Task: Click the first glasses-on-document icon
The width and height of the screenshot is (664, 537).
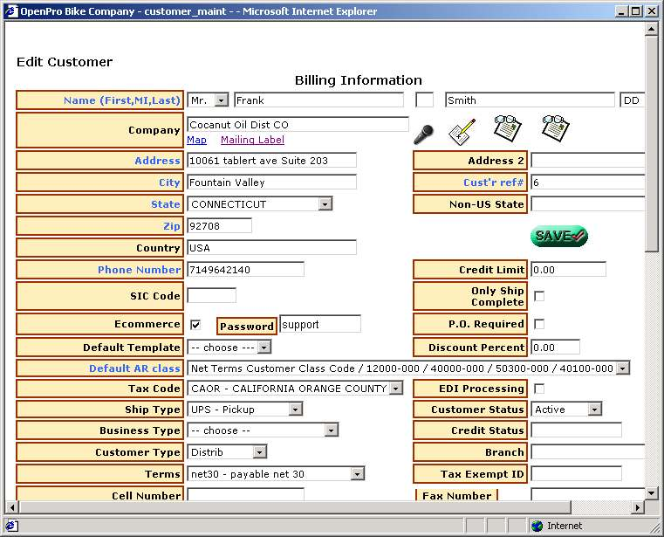Action: click(507, 128)
